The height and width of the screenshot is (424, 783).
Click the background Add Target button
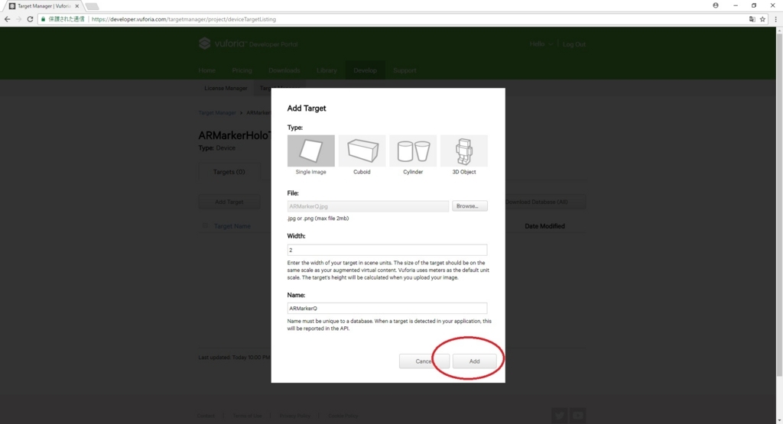click(229, 202)
